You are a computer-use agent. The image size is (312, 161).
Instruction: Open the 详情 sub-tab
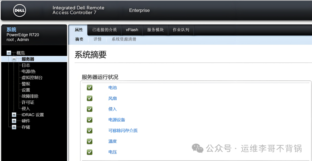[98, 39]
